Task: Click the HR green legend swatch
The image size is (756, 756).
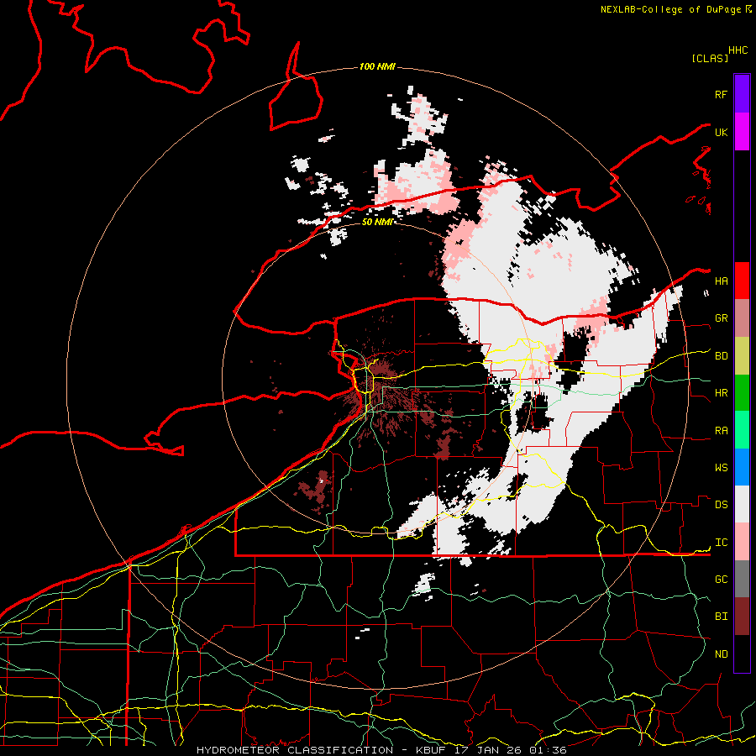Action: tap(742, 392)
